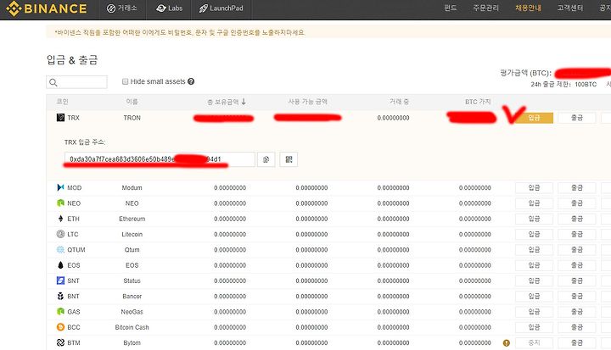Click the QTUM coin icon
The width and height of the screenshot is (611, 350).
click(60, 249)
